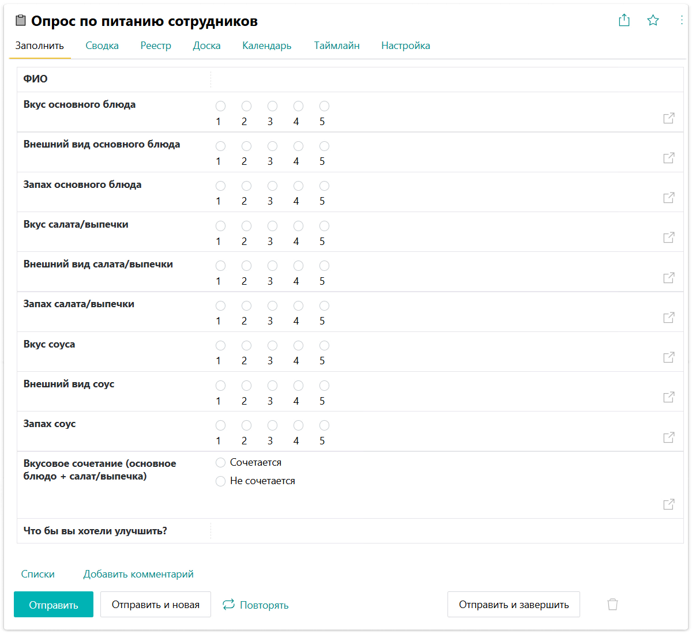692x634 pixels.
Task: Rate Внешний вид основного блюда as 4
Action: coord(298,146)
